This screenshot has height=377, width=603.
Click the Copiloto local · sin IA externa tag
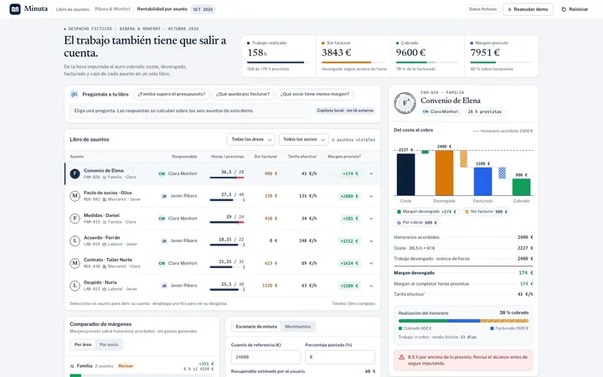[345, 111]
